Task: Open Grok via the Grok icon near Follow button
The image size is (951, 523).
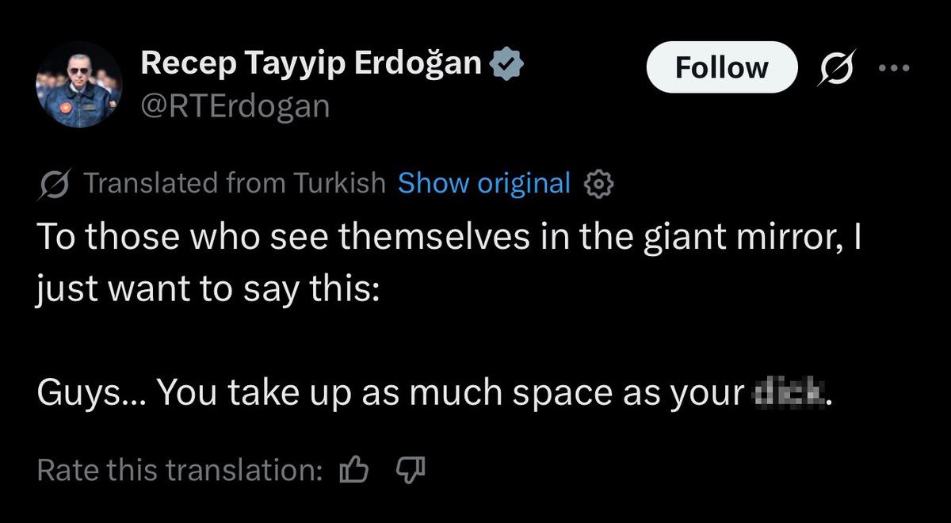Action: (x=838, y=67)
